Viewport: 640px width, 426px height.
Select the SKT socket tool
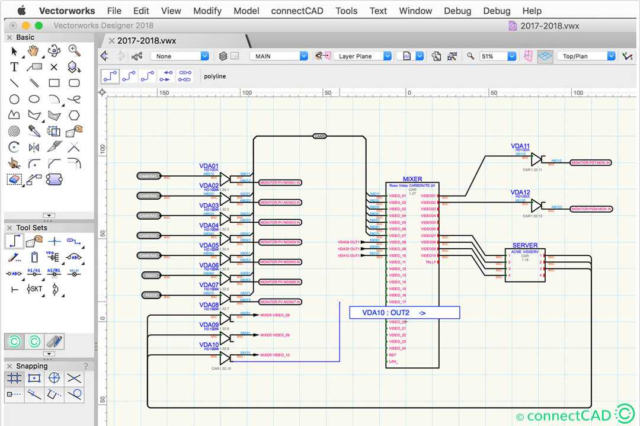point(34,289)
